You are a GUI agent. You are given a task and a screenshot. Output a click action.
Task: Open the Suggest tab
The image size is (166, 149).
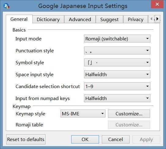point(109,20)
